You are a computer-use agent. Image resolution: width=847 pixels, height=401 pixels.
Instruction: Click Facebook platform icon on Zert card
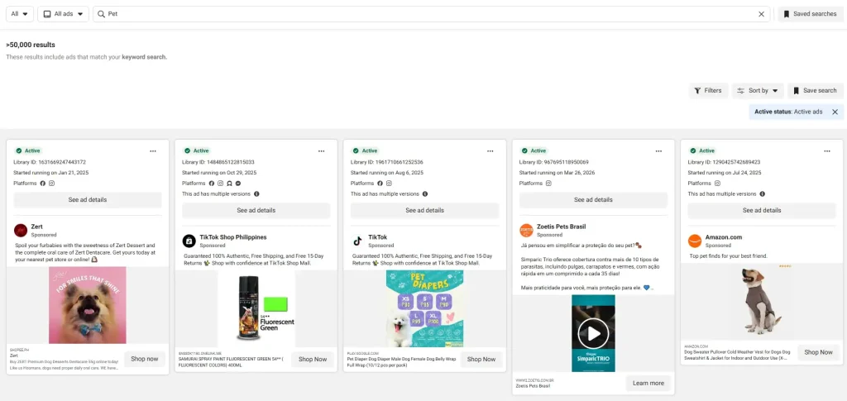point(43,184)
